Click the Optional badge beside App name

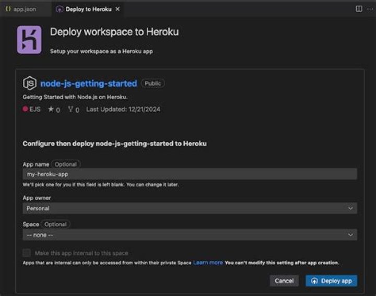click(65, 164)
